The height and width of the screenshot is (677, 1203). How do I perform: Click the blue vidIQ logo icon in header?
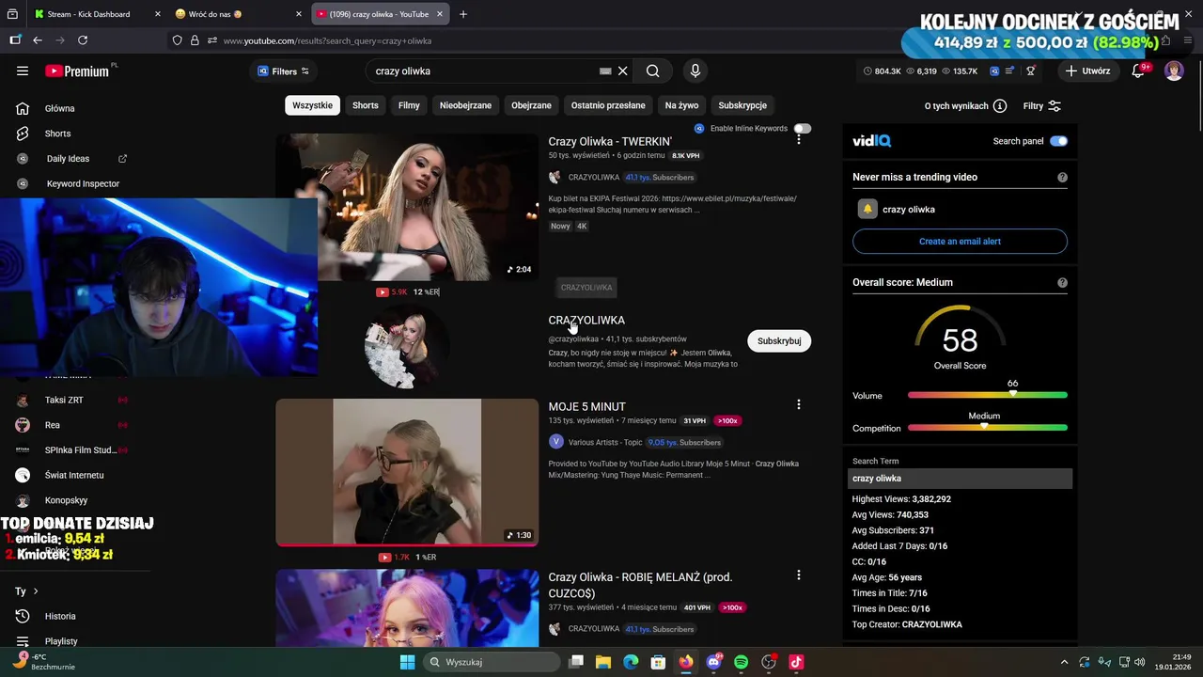(994, 71)
